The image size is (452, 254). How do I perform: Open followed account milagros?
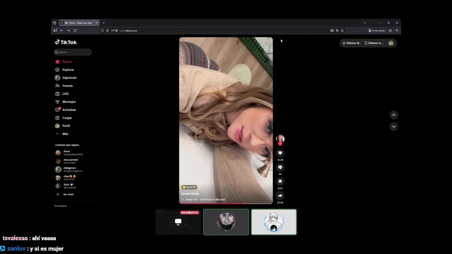point(69,169)
